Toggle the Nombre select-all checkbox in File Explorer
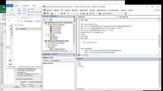The height and width of the screenshot is (91, 163). [x=16, y=25]
